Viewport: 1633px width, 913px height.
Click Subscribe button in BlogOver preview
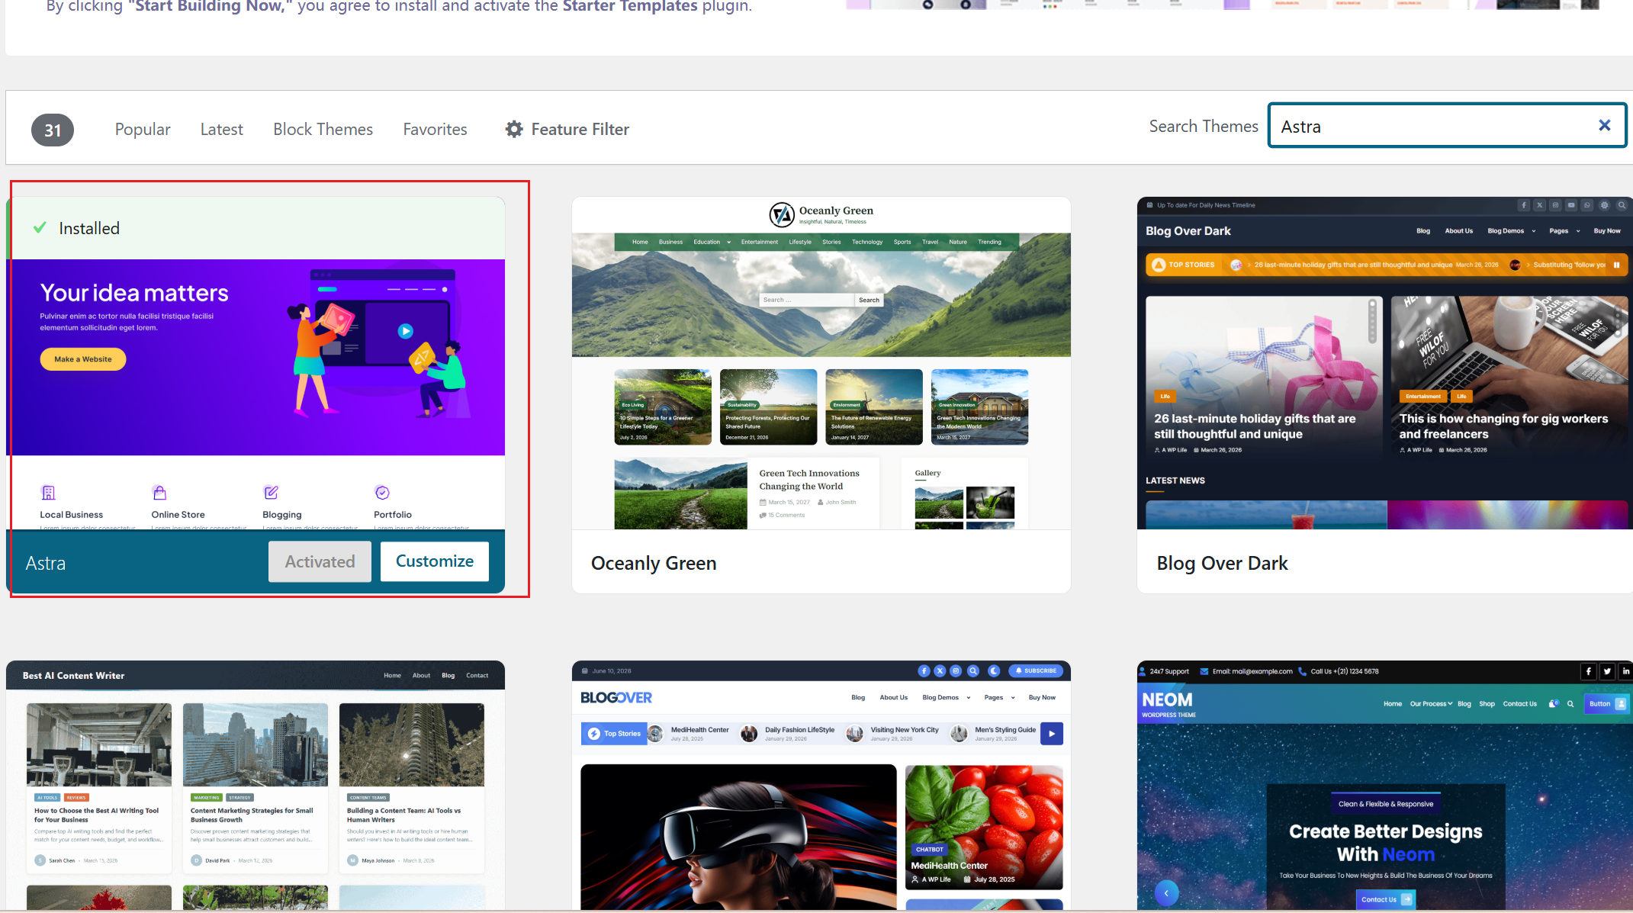[x=1036, y=671]
